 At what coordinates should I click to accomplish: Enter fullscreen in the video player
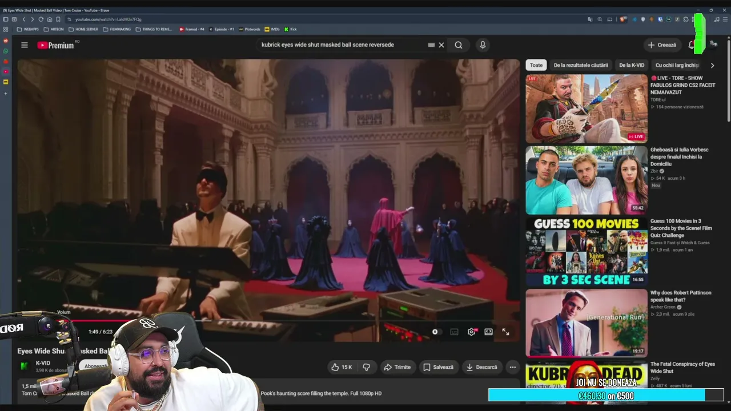[505, 332]
